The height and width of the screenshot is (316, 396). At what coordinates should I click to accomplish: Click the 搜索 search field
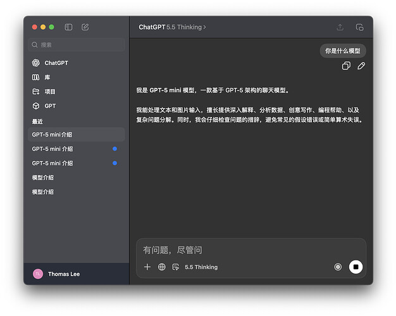point(77,45)
